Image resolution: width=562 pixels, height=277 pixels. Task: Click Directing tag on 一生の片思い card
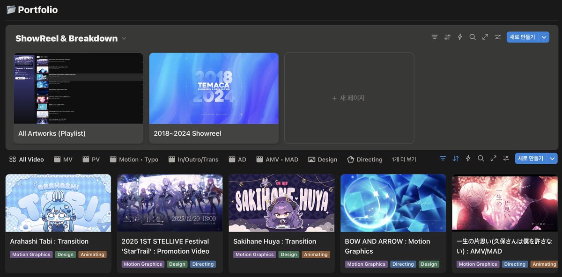pyautogui.click(x=515, y=264)
